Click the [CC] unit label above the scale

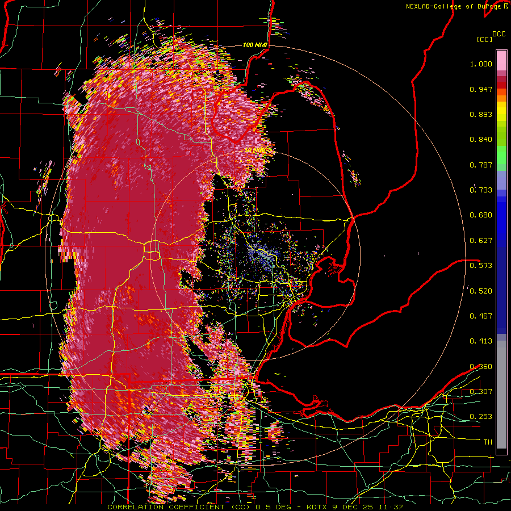point(484,39)
